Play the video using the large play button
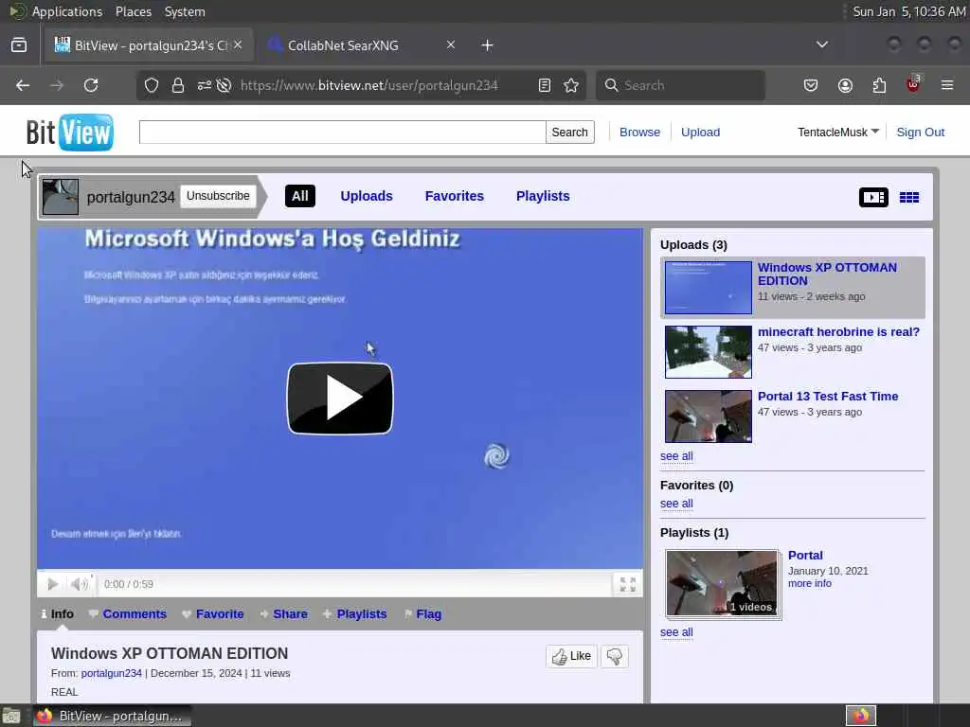This screenshot has width=970, height=727. pos(340,399)
